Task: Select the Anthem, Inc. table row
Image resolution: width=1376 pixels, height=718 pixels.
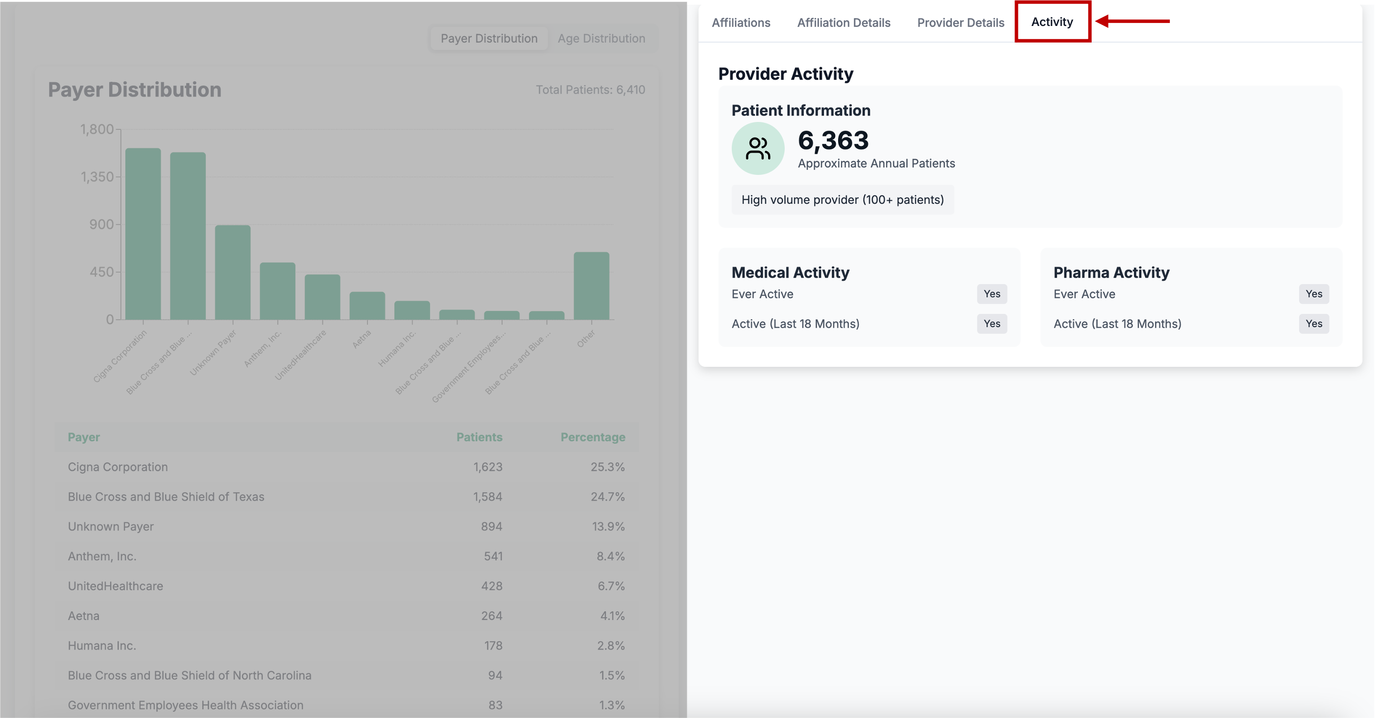Action: coord(346,556)
